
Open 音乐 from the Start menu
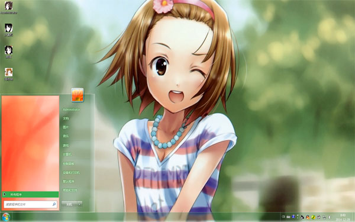point(66,136)
